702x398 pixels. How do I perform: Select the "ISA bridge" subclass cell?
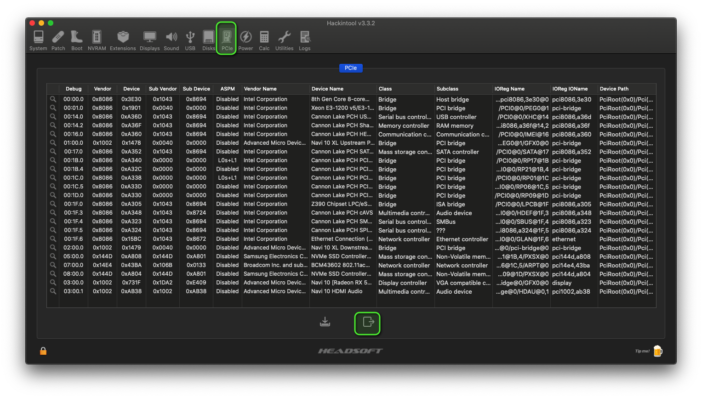point(451,205)
